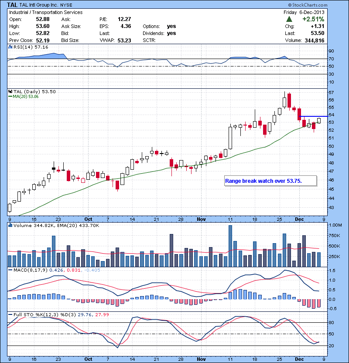Click the MACD signal value 0.831
The width and height of the screenshot is (349, 363).
tap(74, 270)
